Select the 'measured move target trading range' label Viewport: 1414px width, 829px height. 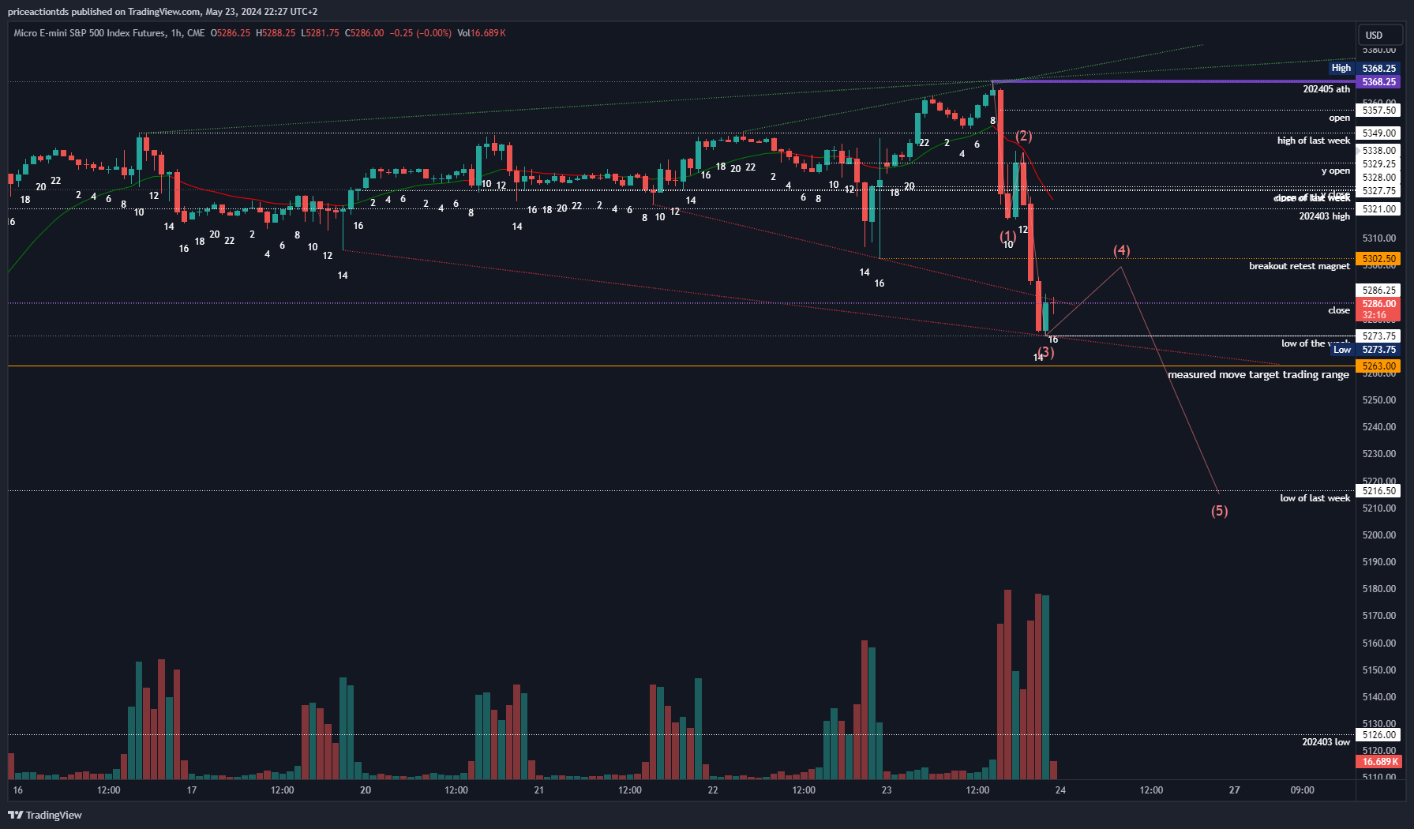[x=1258, y=375]
